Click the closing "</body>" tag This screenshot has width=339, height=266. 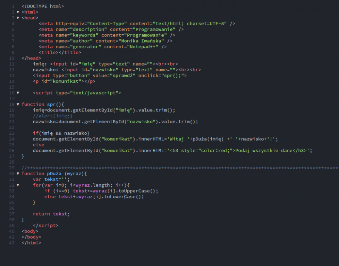pyautogui.click(x=31, y=237)
